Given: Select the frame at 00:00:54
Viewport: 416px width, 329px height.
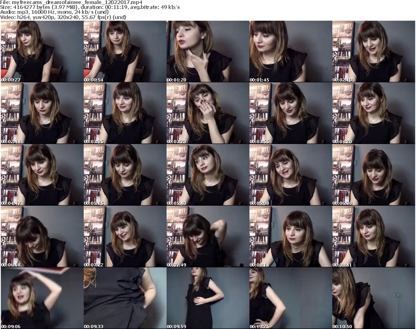Looking at the screenshot, I should [125, 52].
